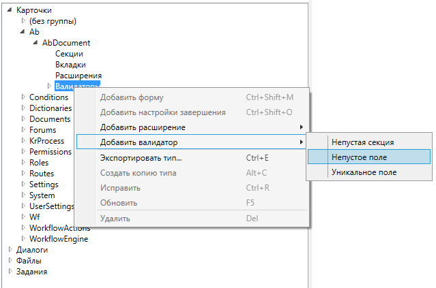
Task: Expand the 'Задания' tree node
Action: click(10, 272)
